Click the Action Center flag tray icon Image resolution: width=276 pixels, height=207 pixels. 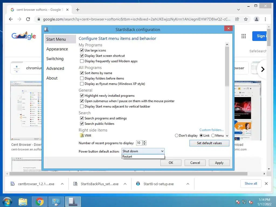(237, 202)
